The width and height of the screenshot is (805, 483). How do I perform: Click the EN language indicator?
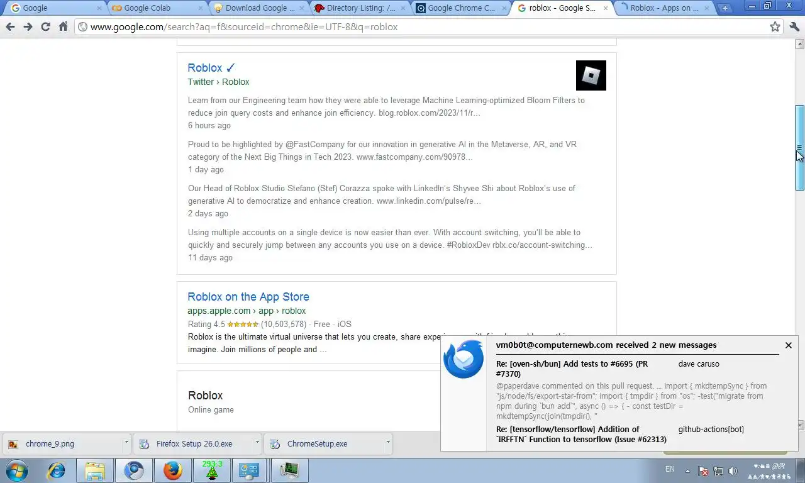670,469
